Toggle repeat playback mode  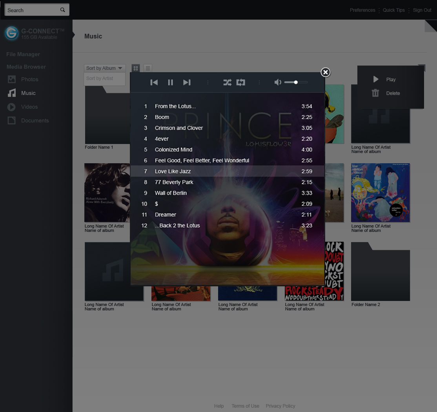click(x=240, y=82)
